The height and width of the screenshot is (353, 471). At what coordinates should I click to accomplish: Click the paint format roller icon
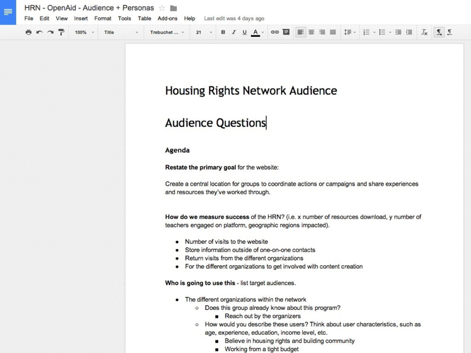[x=61, y=32]
